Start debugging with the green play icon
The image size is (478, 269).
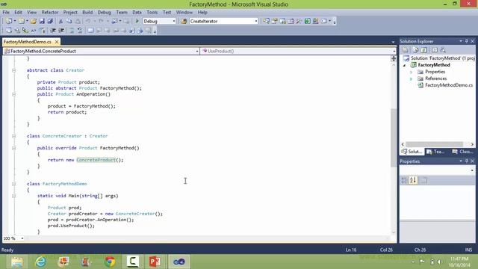point(137,21)
